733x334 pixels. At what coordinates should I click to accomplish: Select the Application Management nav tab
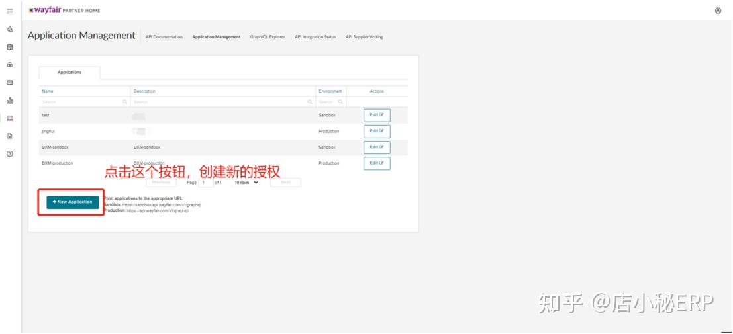coord(217,37)
